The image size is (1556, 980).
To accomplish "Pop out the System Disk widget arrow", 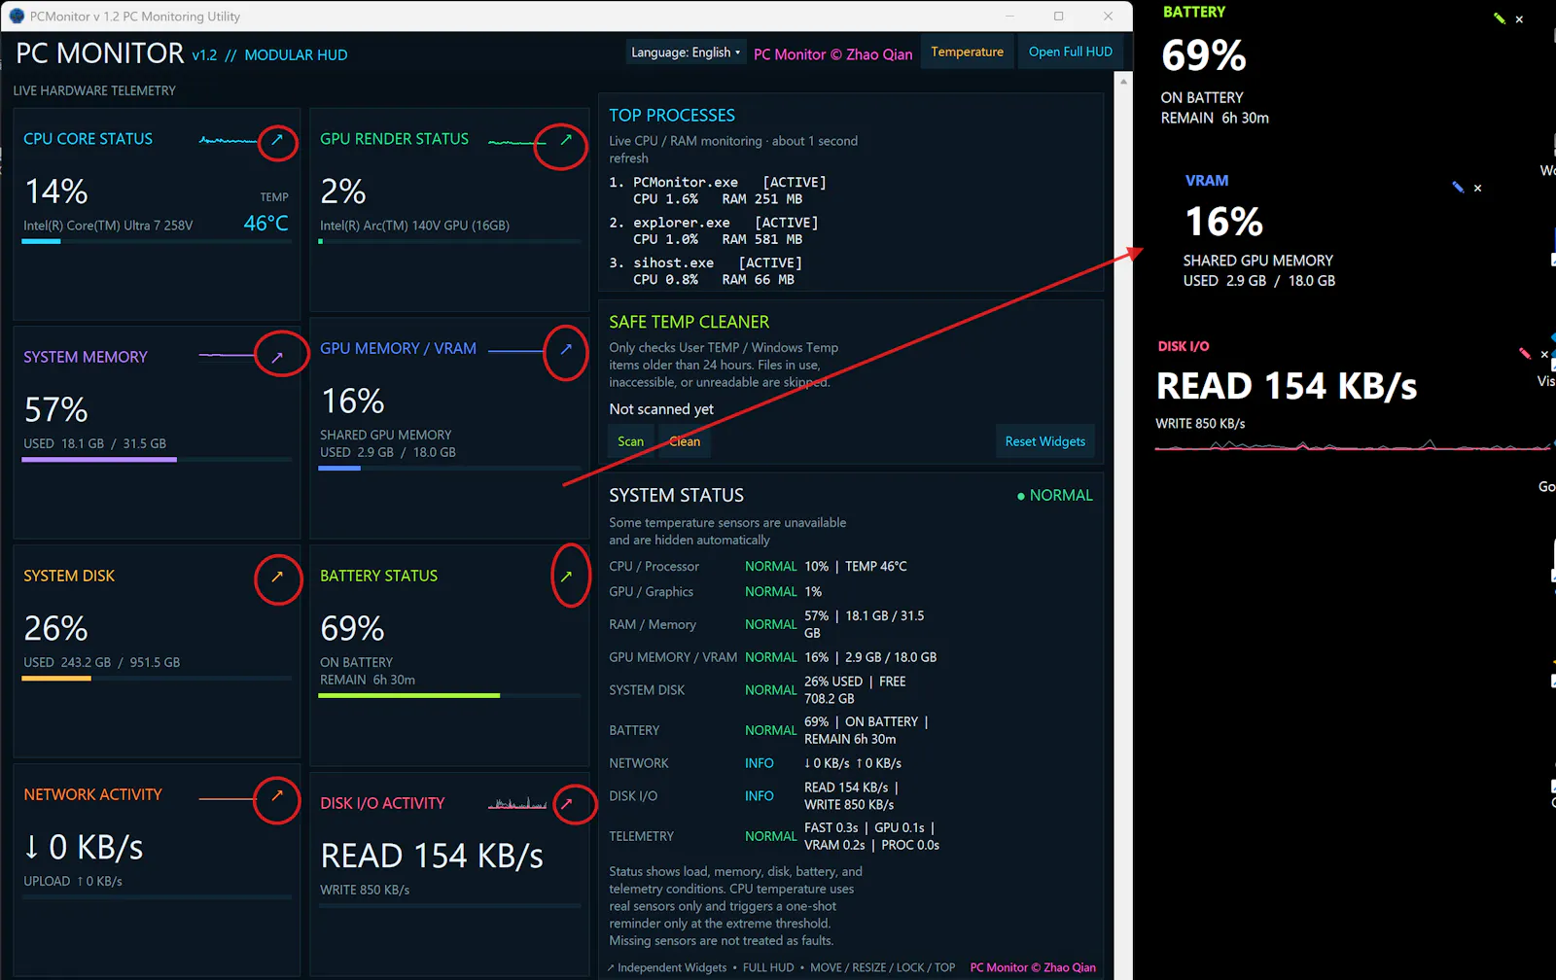I will point(277,577).
